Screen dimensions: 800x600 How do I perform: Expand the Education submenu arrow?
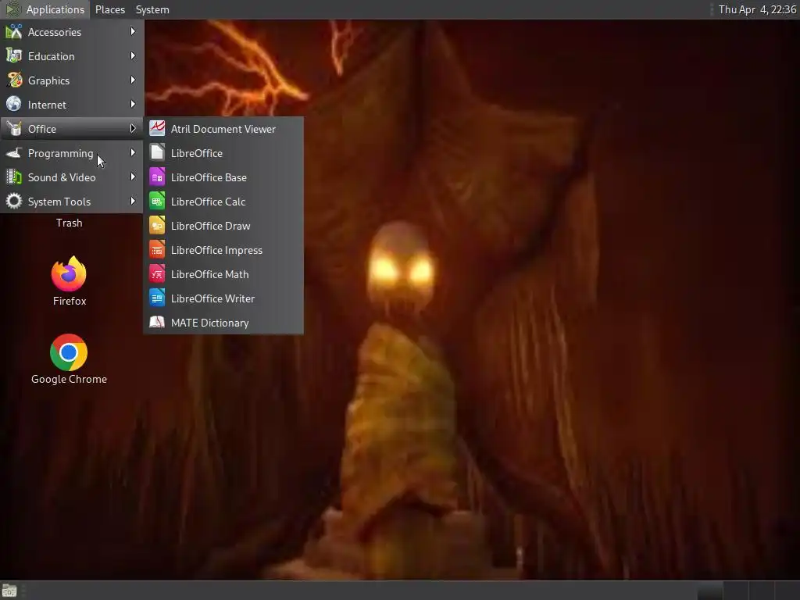click(x=133, y=55)
